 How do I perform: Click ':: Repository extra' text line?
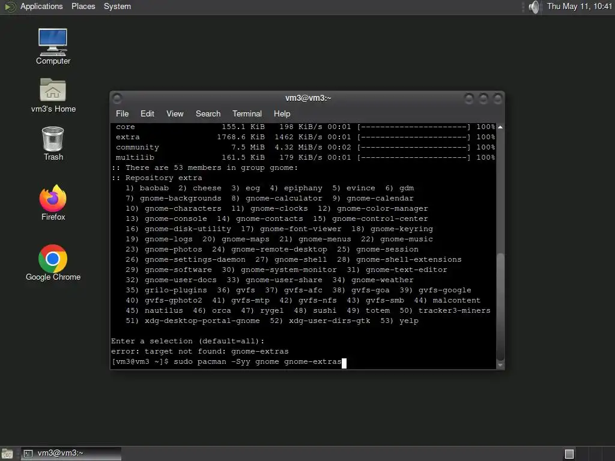tap(157, 178)
